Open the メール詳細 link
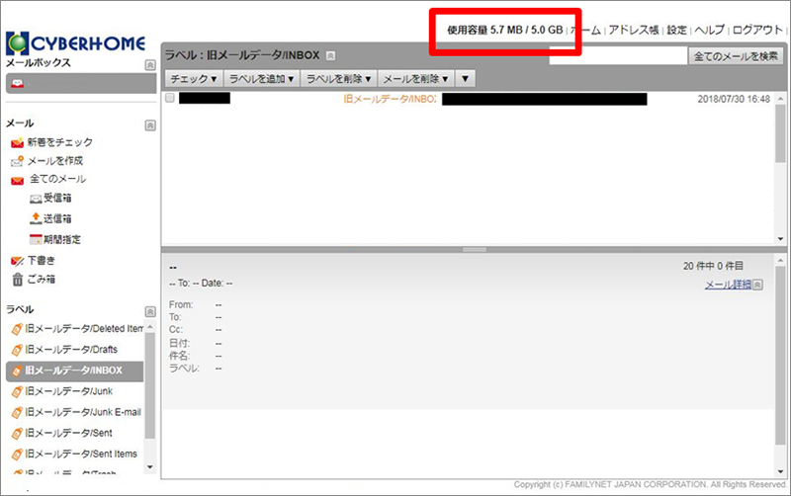Image resolution: width=791 pixels, height=496 pixels. click(727, 285)
